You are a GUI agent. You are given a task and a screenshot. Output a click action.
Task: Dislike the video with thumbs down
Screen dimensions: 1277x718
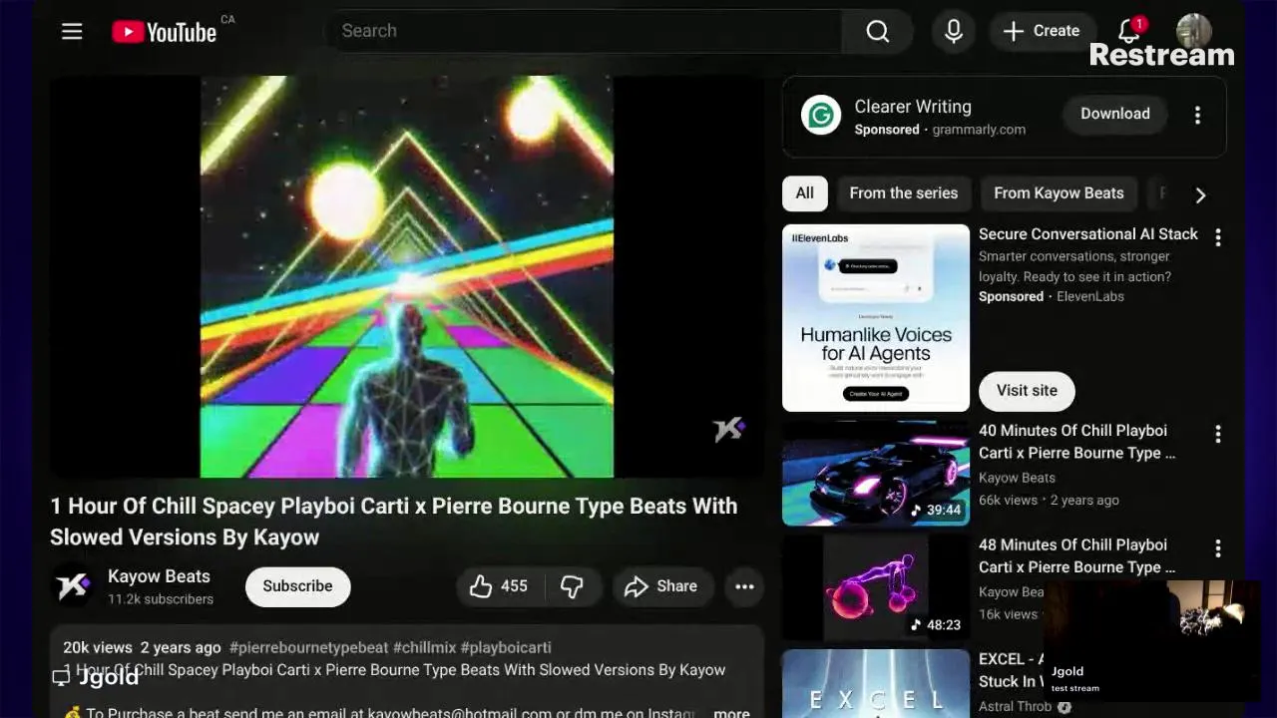tap(572, 586)
